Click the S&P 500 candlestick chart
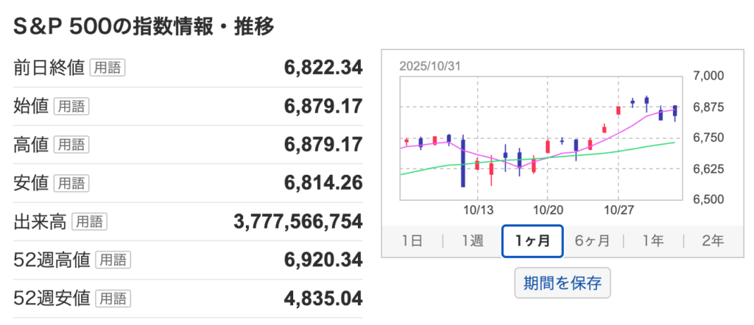This screenshot has width=754, height=325. (541, 137)
